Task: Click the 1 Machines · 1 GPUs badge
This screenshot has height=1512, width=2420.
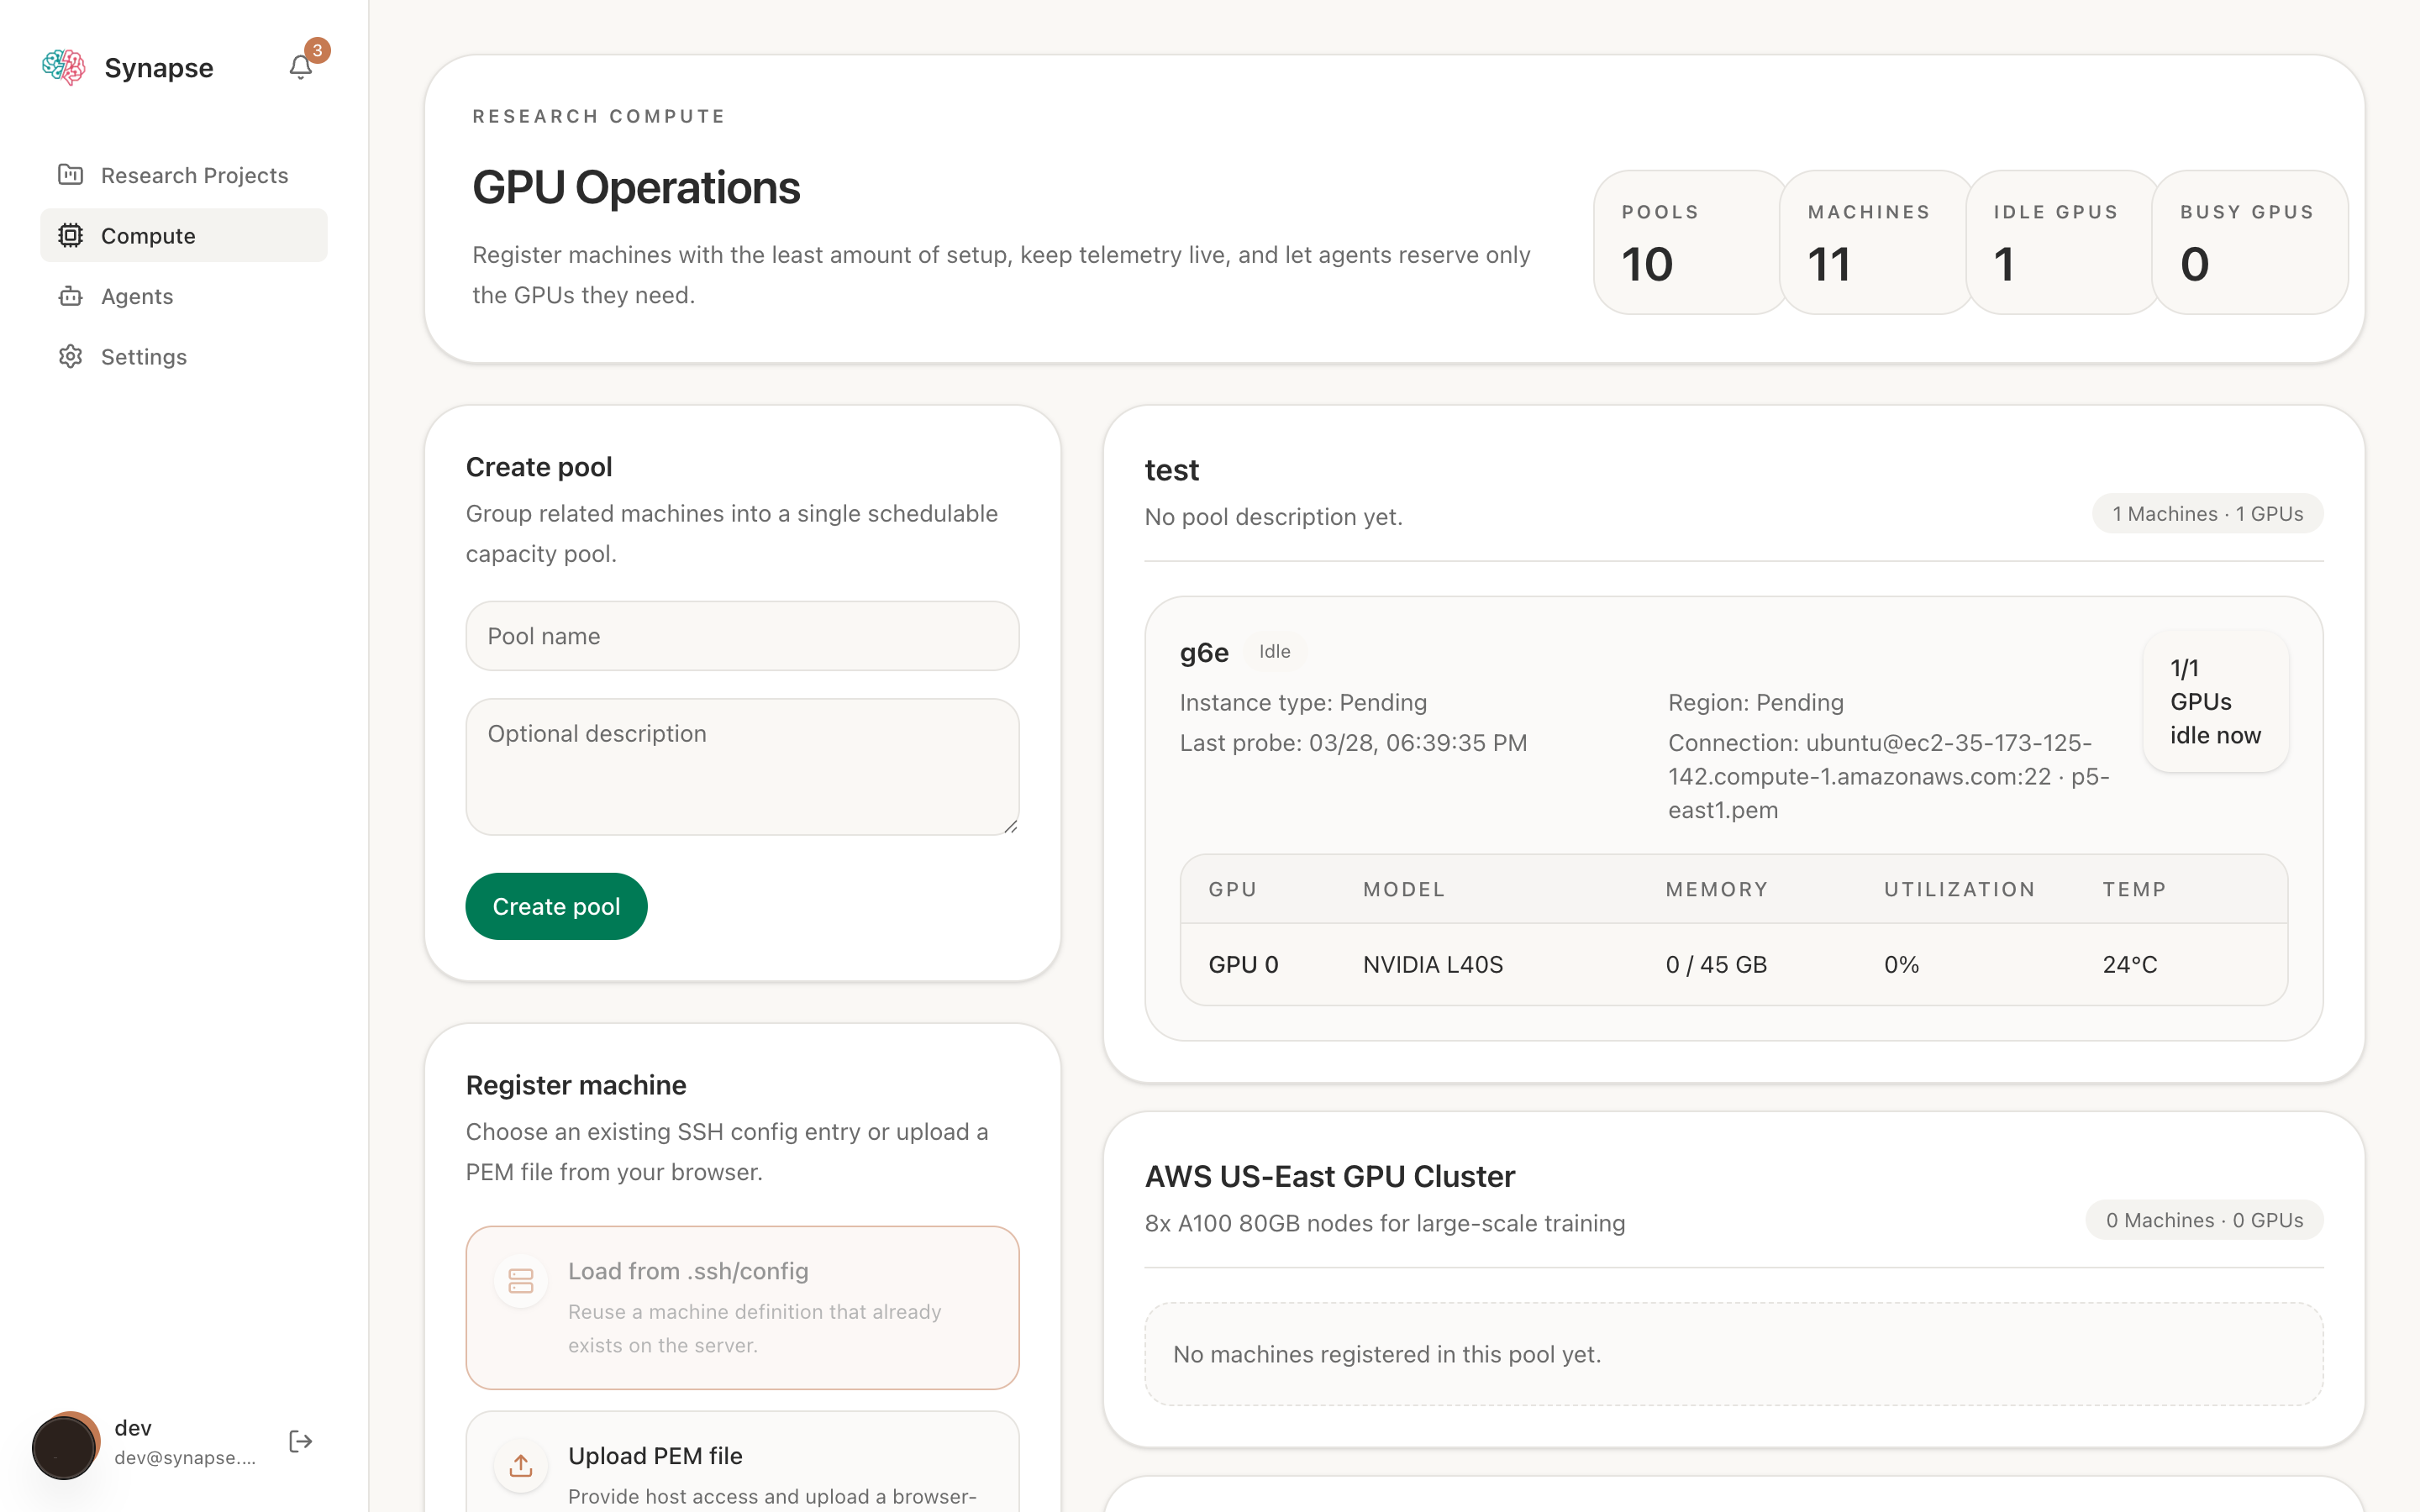Action: pos(2207,513)
